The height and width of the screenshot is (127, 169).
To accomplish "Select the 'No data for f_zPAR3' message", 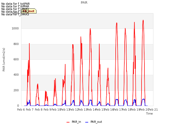I will 15,14.
